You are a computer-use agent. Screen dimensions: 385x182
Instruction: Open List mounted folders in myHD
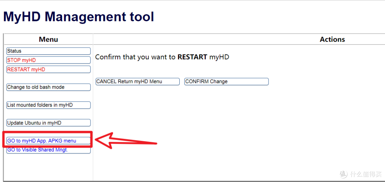tap(48, 105)
